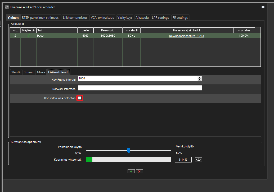The height and width of the screenshot is (192, 274).
Task: Select the Lisäasetukset sub-tab
Action: [x=58, y=72]
